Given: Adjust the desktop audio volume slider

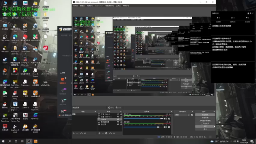Looking at the screenshot, I should (x=143, y=127).
